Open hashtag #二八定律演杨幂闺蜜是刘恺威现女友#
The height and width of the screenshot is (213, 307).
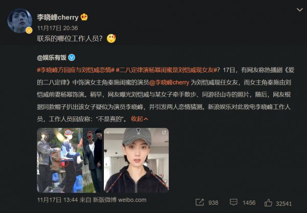point(167,70)
